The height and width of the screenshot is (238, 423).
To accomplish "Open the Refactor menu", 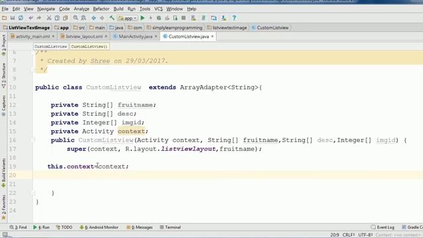I will (x=101, y=9).
